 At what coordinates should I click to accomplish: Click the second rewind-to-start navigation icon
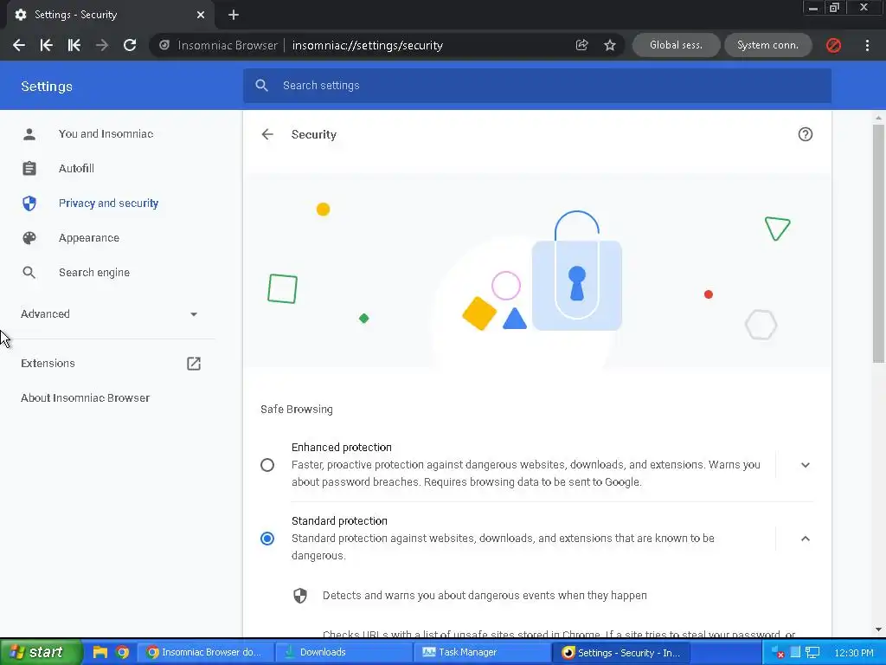74,45
